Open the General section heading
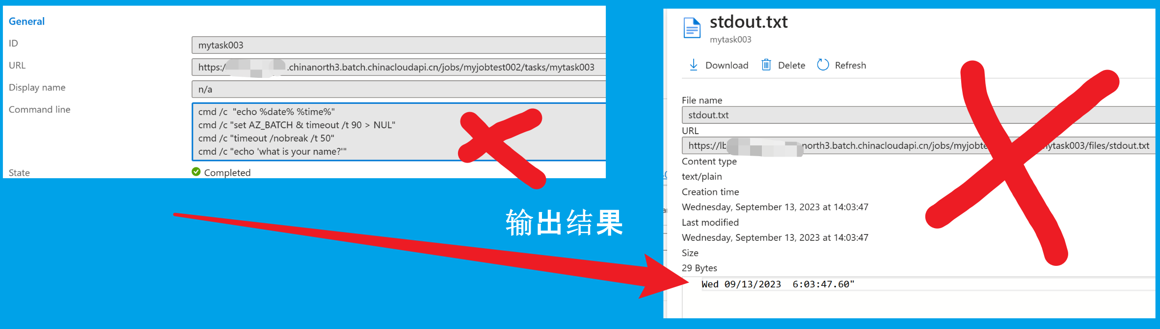The height and width of the screenshot is (329, 1160). click(x=27, y=21)
